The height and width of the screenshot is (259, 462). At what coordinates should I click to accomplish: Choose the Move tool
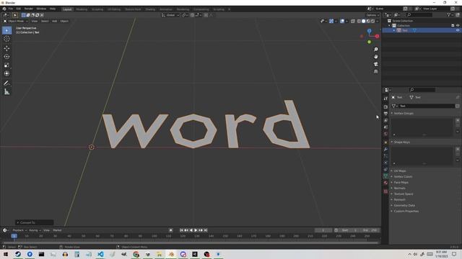(x=6, y=48)
